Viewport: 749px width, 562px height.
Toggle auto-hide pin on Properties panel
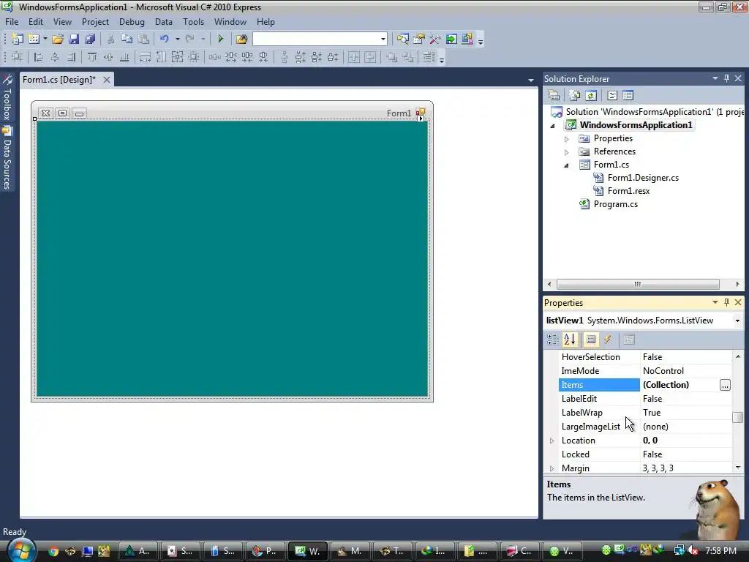(x=726, y=302)
